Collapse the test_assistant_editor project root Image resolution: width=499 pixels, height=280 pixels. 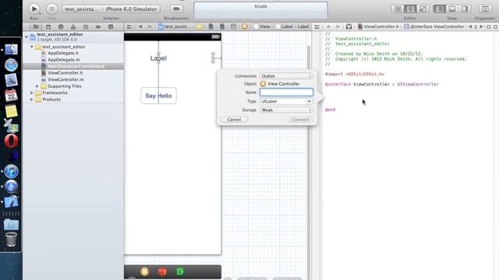click(27, 37)
